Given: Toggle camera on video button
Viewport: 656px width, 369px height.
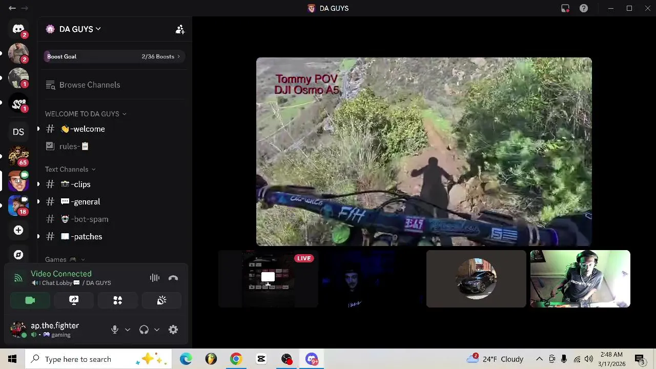Looking at the screenshot, I should tap(30, 300).
